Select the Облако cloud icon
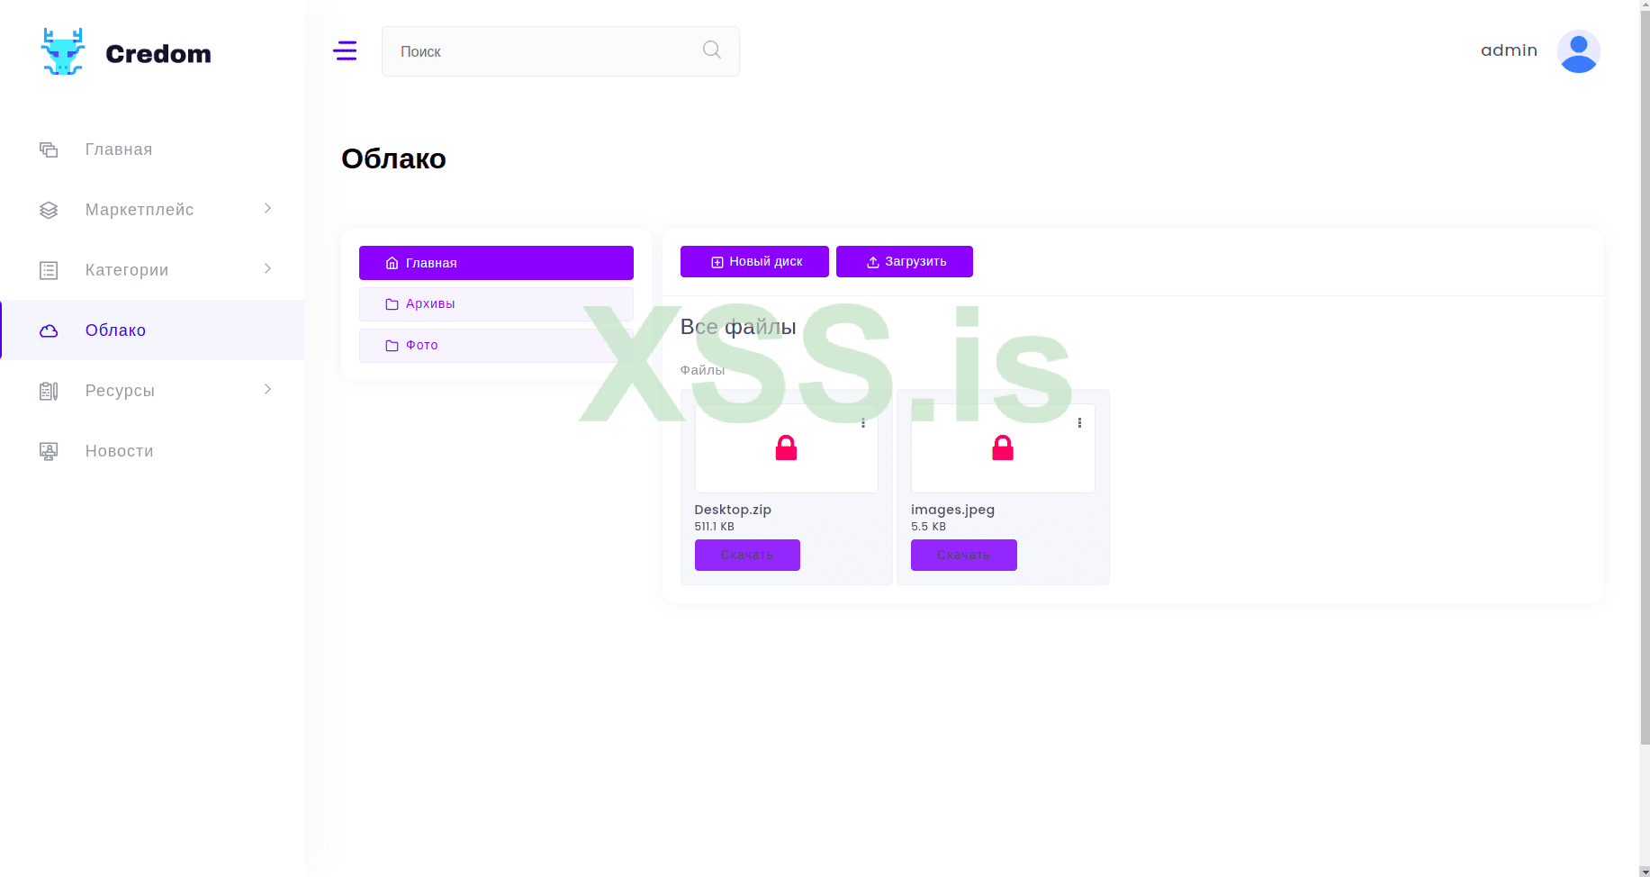 point(48,330)
